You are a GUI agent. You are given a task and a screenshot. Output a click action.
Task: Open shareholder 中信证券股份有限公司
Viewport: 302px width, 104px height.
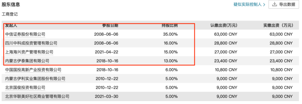(25, 34)
